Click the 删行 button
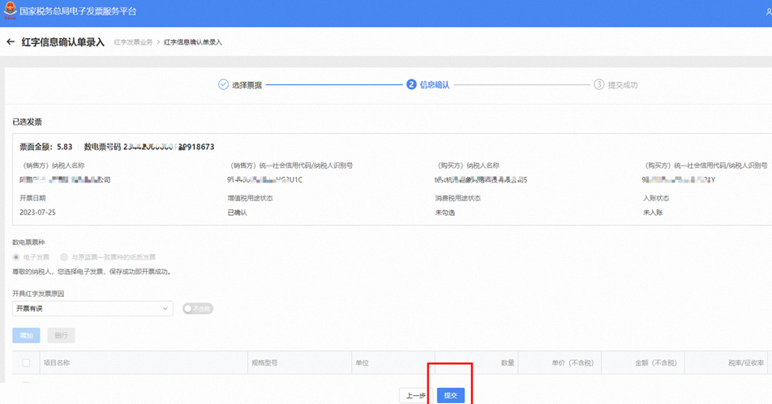The image size is (772, 404). 61,336
